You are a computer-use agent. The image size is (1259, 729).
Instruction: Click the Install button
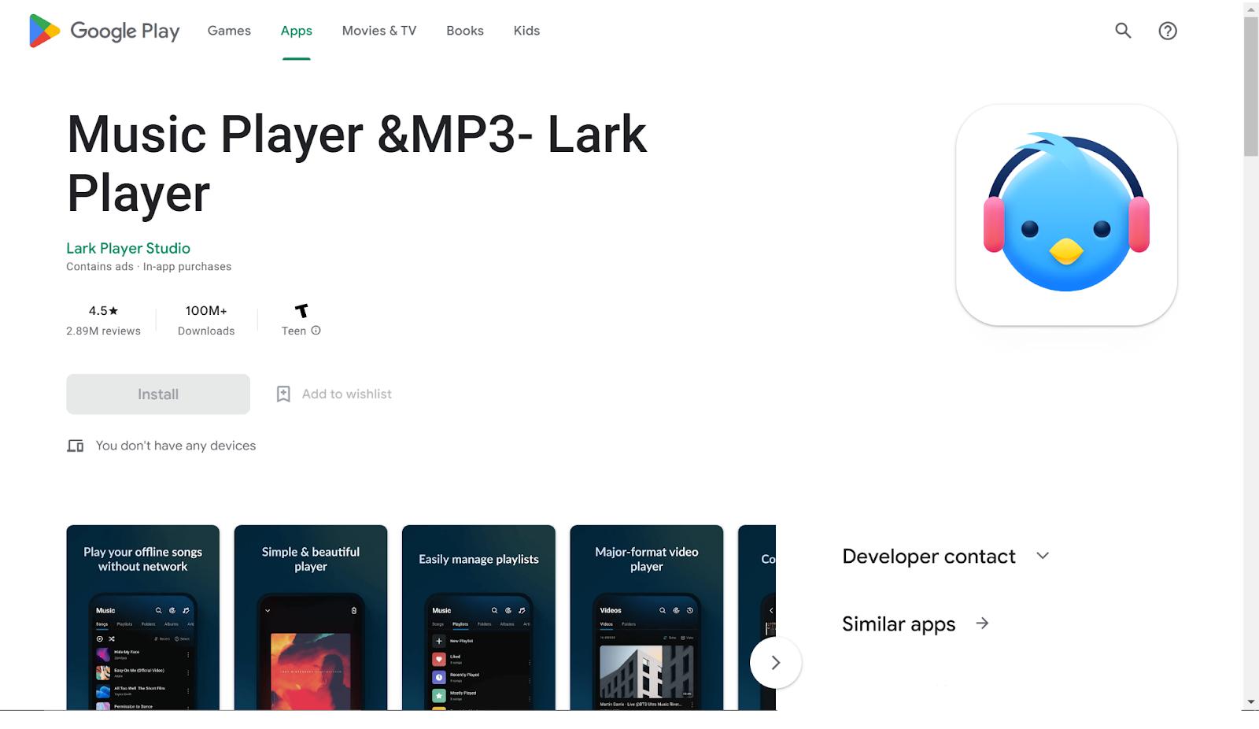pyautogui.click(x=158, y=394)
